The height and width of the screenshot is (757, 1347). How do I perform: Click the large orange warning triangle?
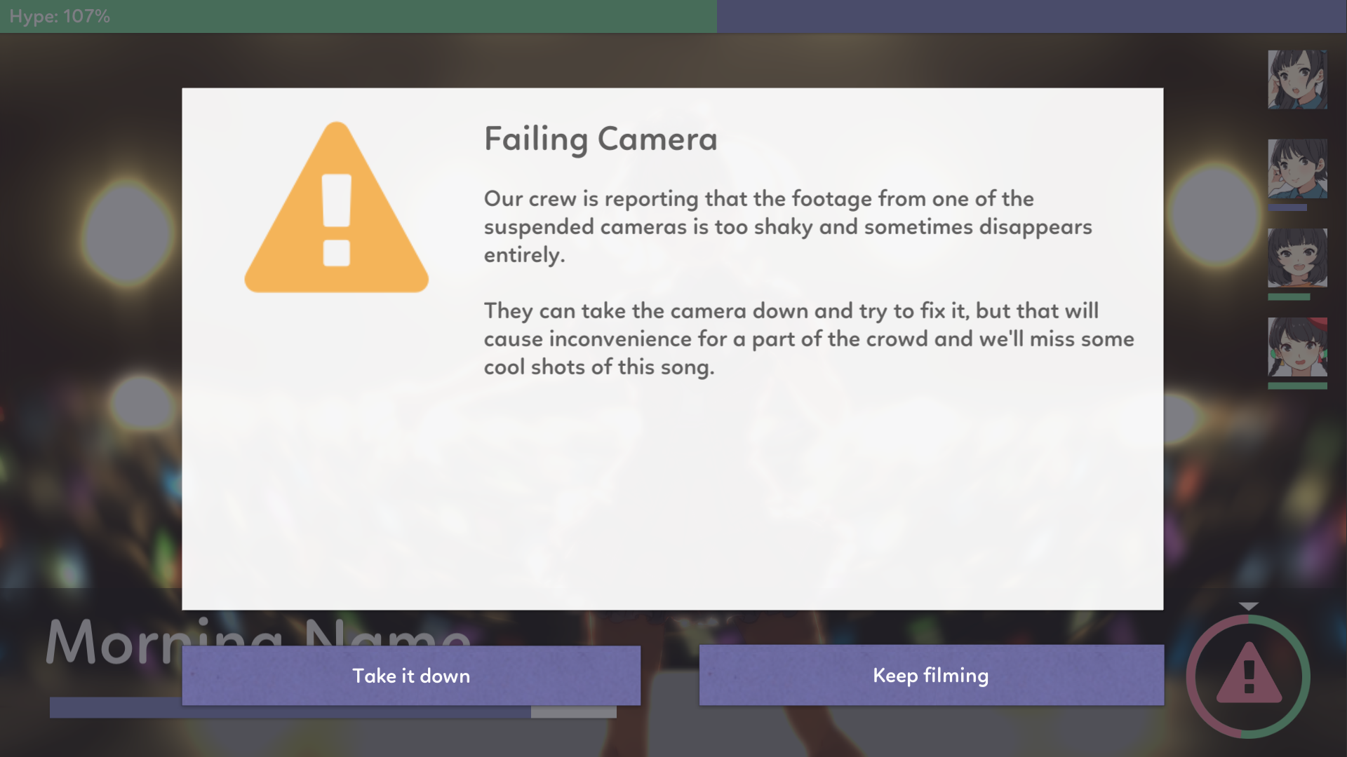pos(336,212)
